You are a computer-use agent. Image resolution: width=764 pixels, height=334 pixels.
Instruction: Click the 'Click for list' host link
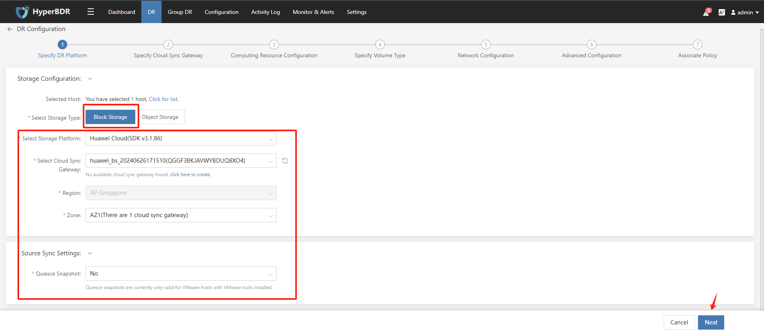163,99
